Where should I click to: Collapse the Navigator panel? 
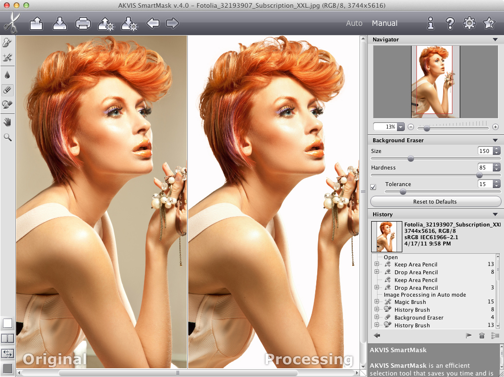point(495,39)
